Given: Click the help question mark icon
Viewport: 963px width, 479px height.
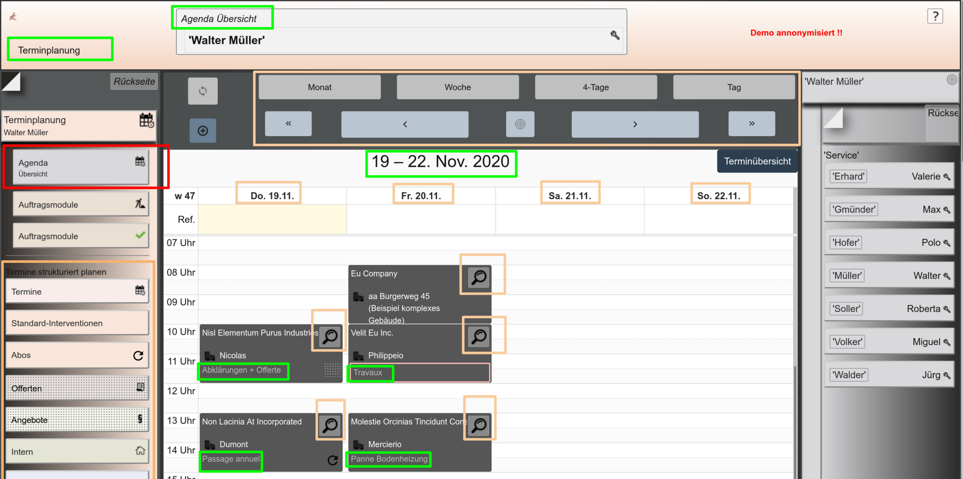Looking at the screenshot, I should (x=935, y=16).
